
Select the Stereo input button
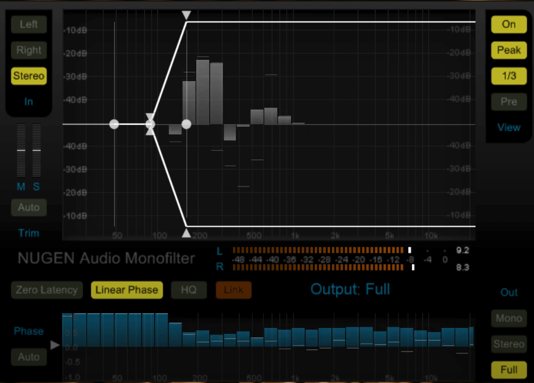tap(28, 76)
